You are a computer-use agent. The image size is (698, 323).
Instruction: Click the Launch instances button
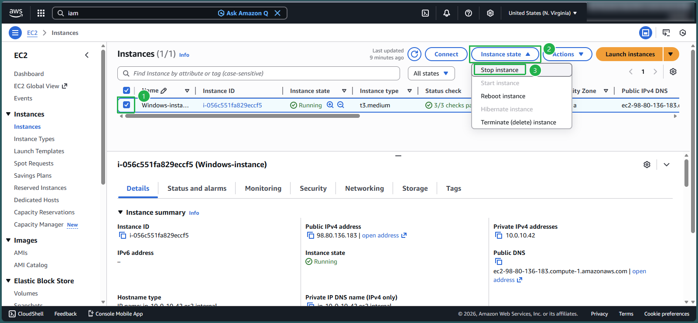(x=630, y=54)
